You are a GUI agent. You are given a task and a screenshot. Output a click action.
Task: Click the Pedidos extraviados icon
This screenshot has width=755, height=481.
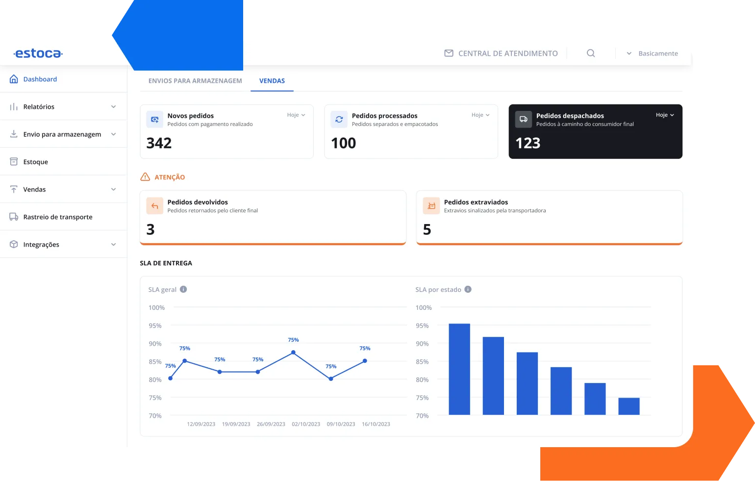pyautogui.click(x=431, y=206)
